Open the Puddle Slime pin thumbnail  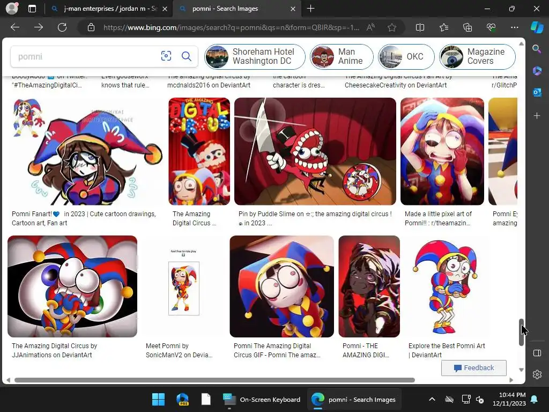(315, 151)
